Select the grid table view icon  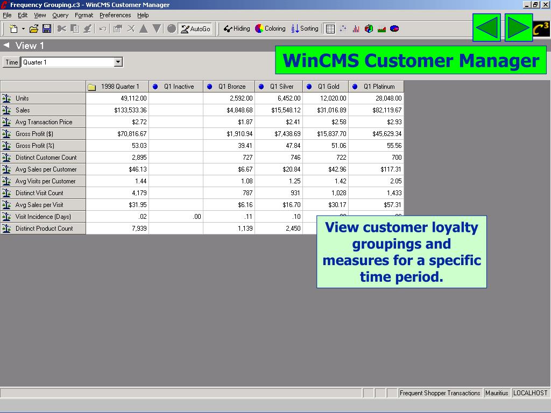coord(330,29)
